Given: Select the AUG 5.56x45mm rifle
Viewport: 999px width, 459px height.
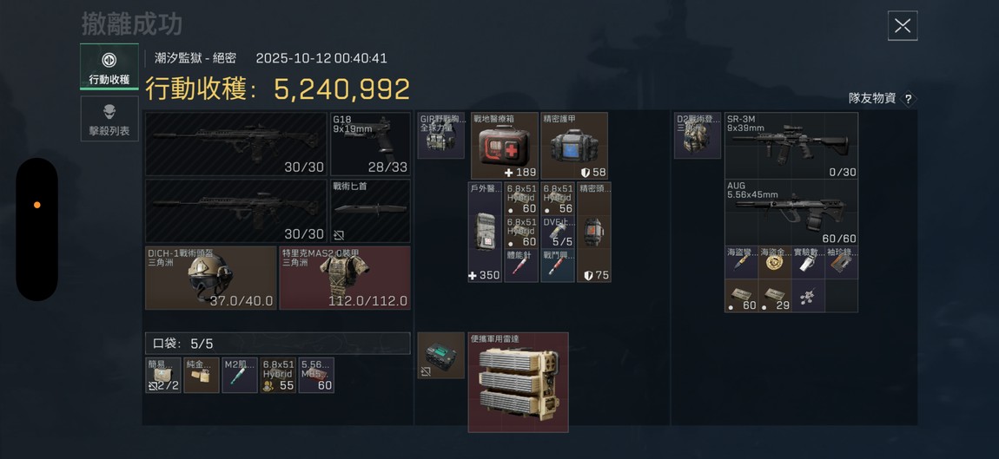Looking at the screenshot, I should pyautogui.click(x=791, y=213).
